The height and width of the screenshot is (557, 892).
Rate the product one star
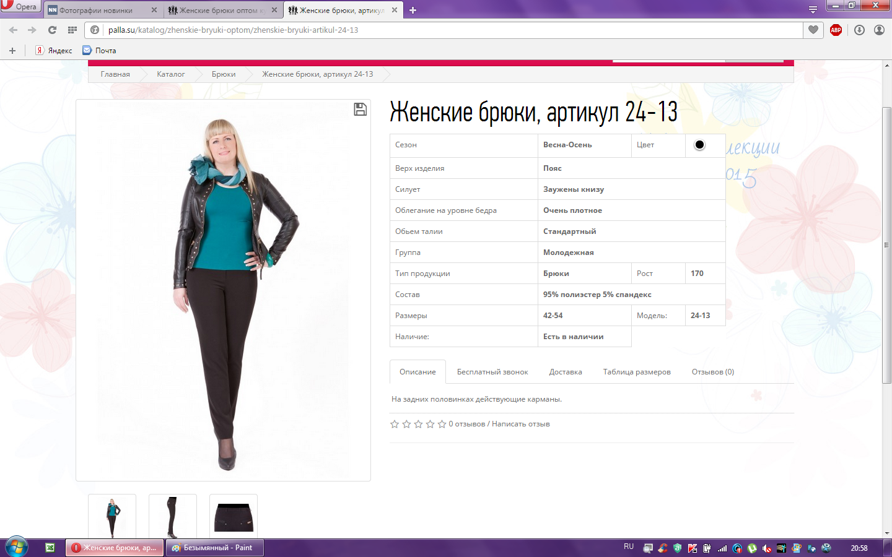395,424
